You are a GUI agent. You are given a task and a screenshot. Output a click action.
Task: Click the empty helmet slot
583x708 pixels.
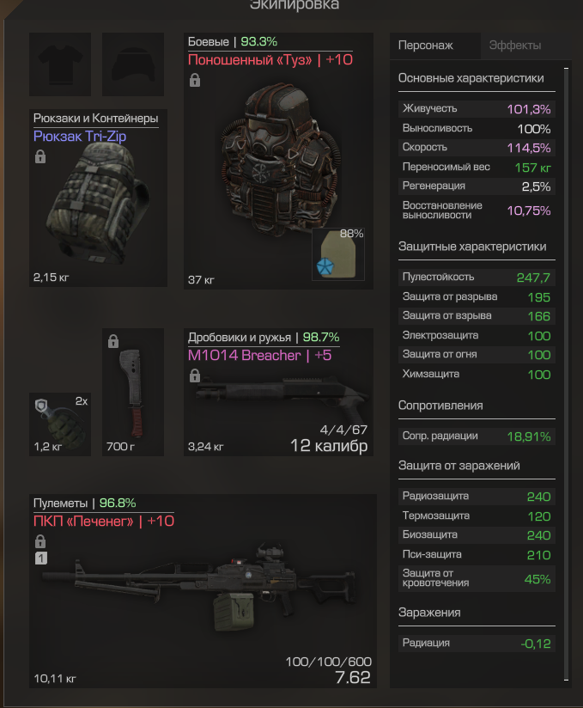(133, 64)
